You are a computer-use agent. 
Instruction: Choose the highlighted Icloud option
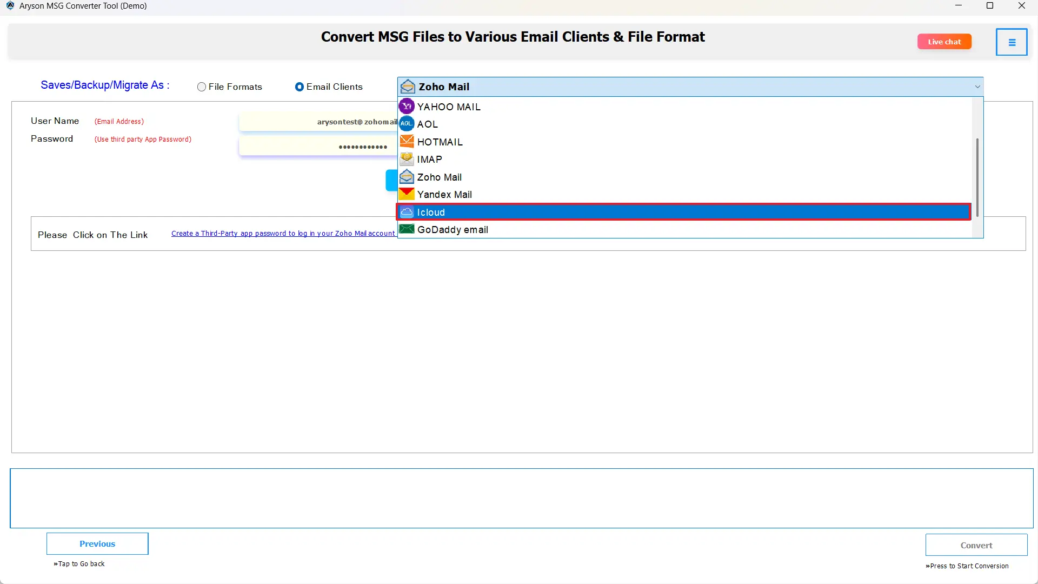coord(684,212)
